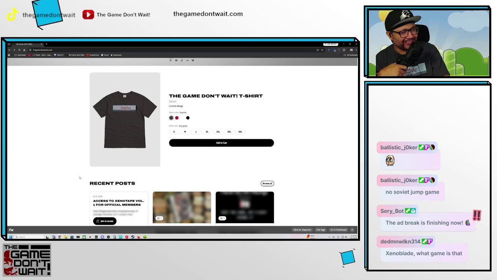
Task: Choose size 2XL
Action: coord(218,132)
